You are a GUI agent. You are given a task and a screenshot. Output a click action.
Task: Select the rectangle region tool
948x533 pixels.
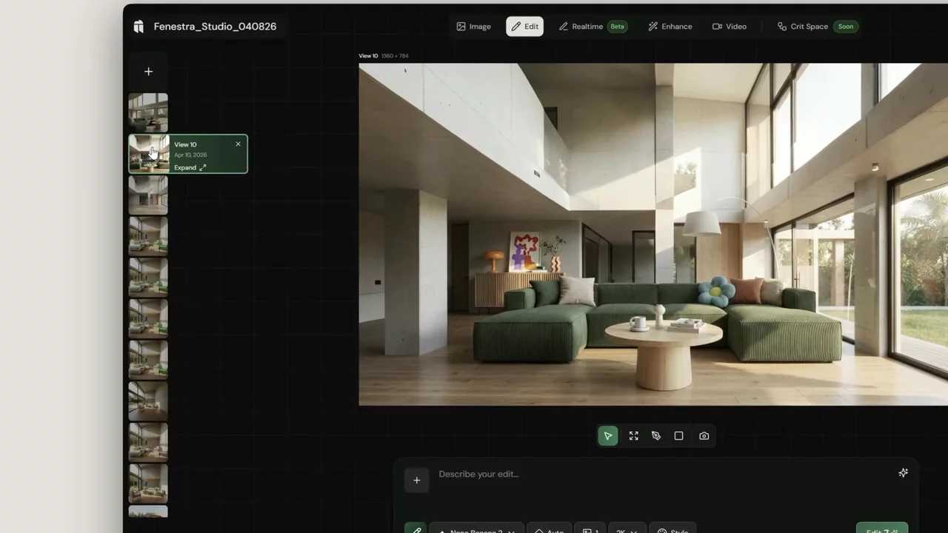pos(678,436)
